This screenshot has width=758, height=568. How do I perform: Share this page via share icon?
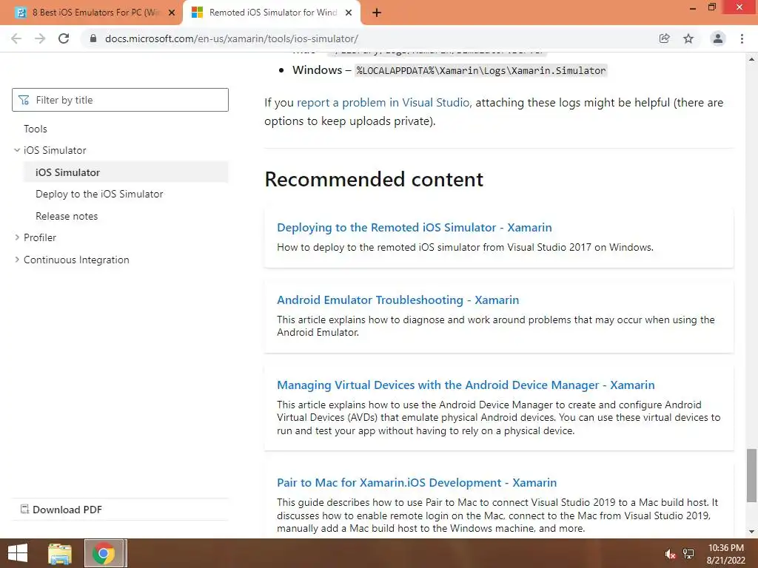pyautogui.click(x=665, y=38)
